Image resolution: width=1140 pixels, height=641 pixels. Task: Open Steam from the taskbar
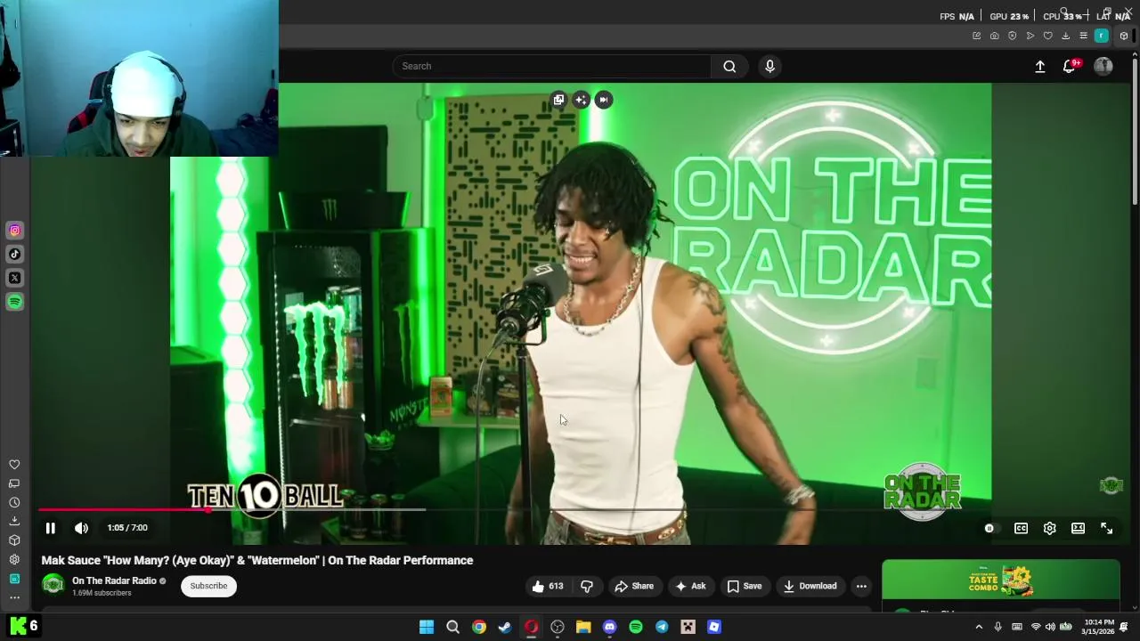(505, 627)
